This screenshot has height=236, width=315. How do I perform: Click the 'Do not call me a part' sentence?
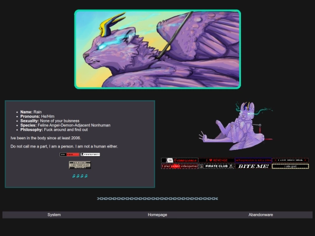pos(64,146)
